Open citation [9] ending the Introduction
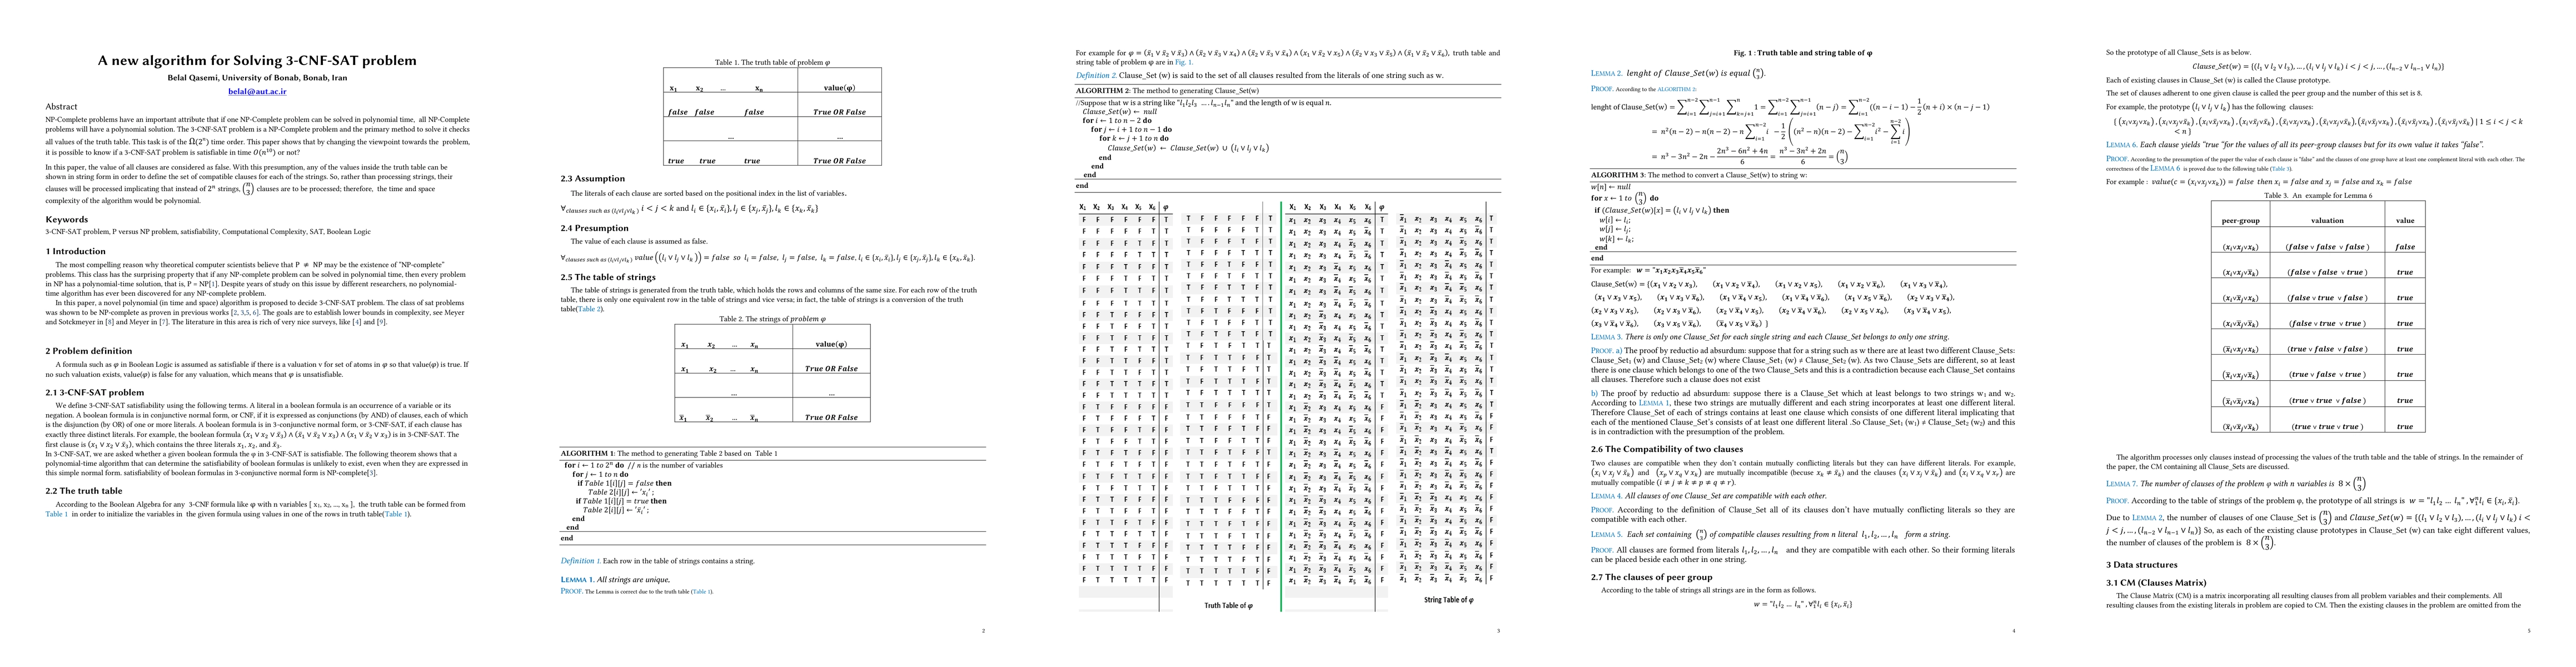The width and height of the screenshot is (2576, 667). [381, 322]
